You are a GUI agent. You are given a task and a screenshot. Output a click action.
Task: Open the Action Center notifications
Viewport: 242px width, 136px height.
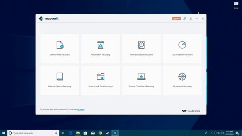237,133
